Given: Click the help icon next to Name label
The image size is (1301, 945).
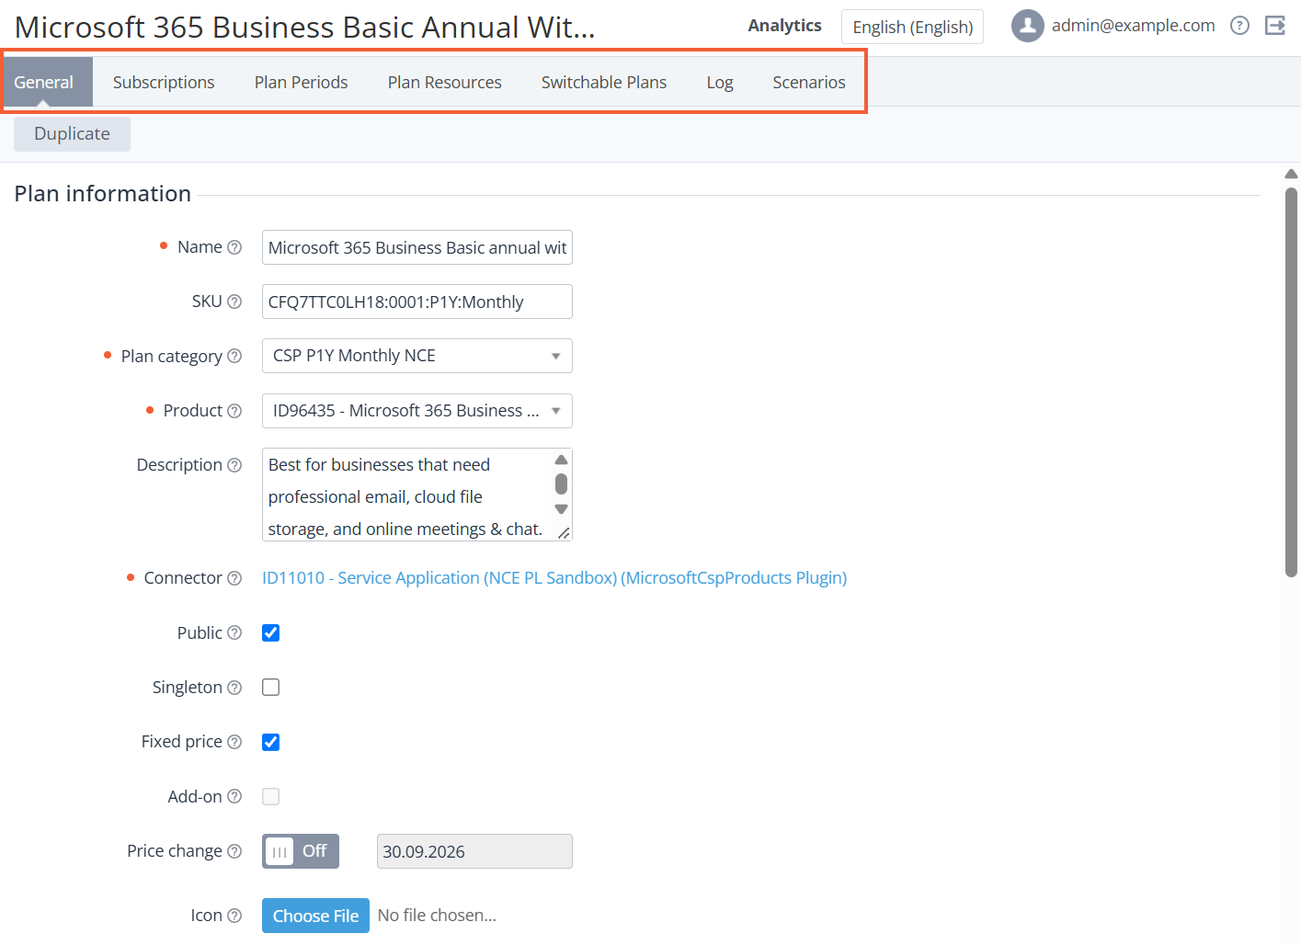Looking at the screenshot, I should (234, 247).
